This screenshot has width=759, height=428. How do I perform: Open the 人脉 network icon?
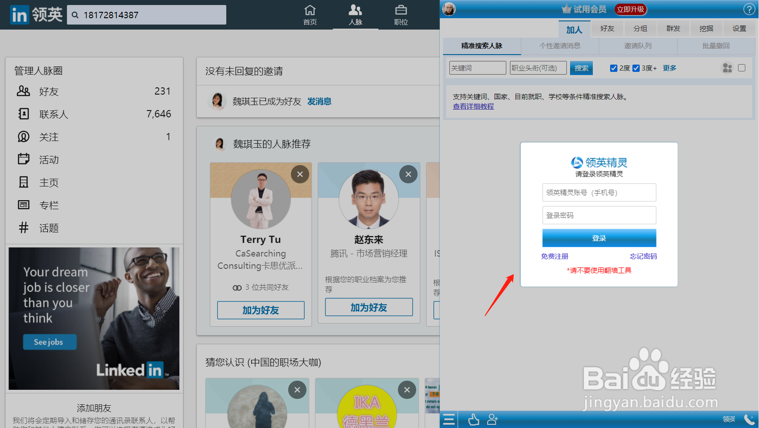tap(356, 10)
